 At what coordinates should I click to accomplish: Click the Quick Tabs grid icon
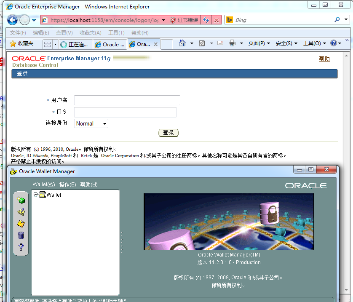click(47, 44)
